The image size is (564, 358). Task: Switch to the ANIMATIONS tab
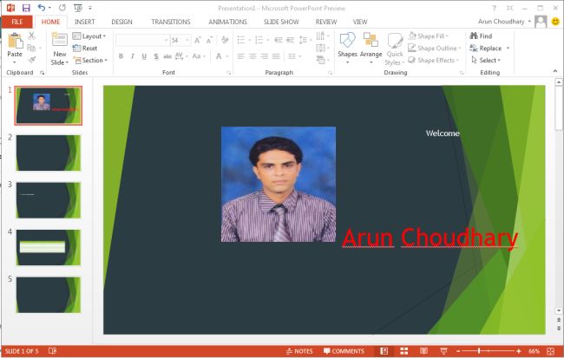click(227, 22)
